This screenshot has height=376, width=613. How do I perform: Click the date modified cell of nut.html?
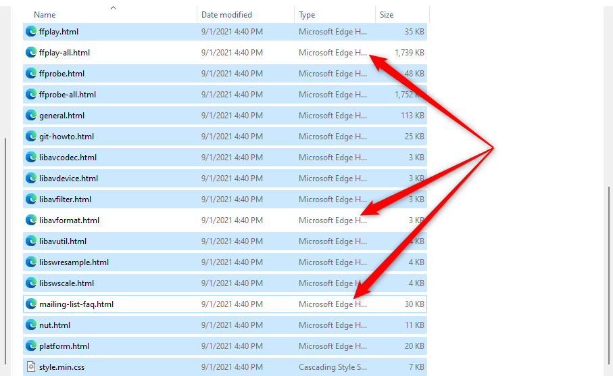(x=232, y=325)
